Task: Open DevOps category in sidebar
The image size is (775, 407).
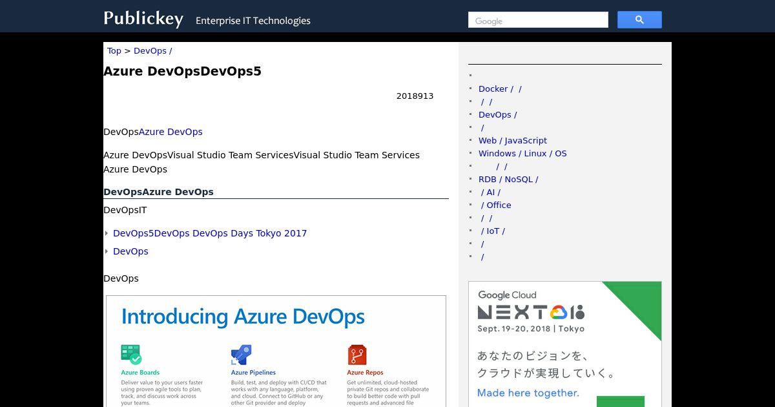Action: point(498,114)
